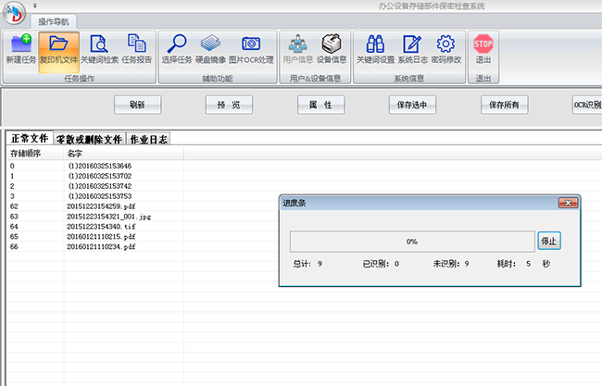Screen dimensions: 602x386
Task: Switch to the 作业日志 tab
Action: 148,139
